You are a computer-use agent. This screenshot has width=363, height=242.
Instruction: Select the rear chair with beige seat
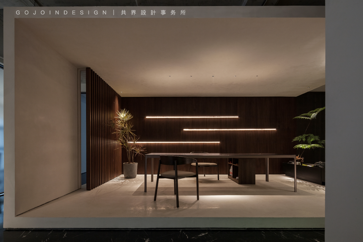(204, 164)
